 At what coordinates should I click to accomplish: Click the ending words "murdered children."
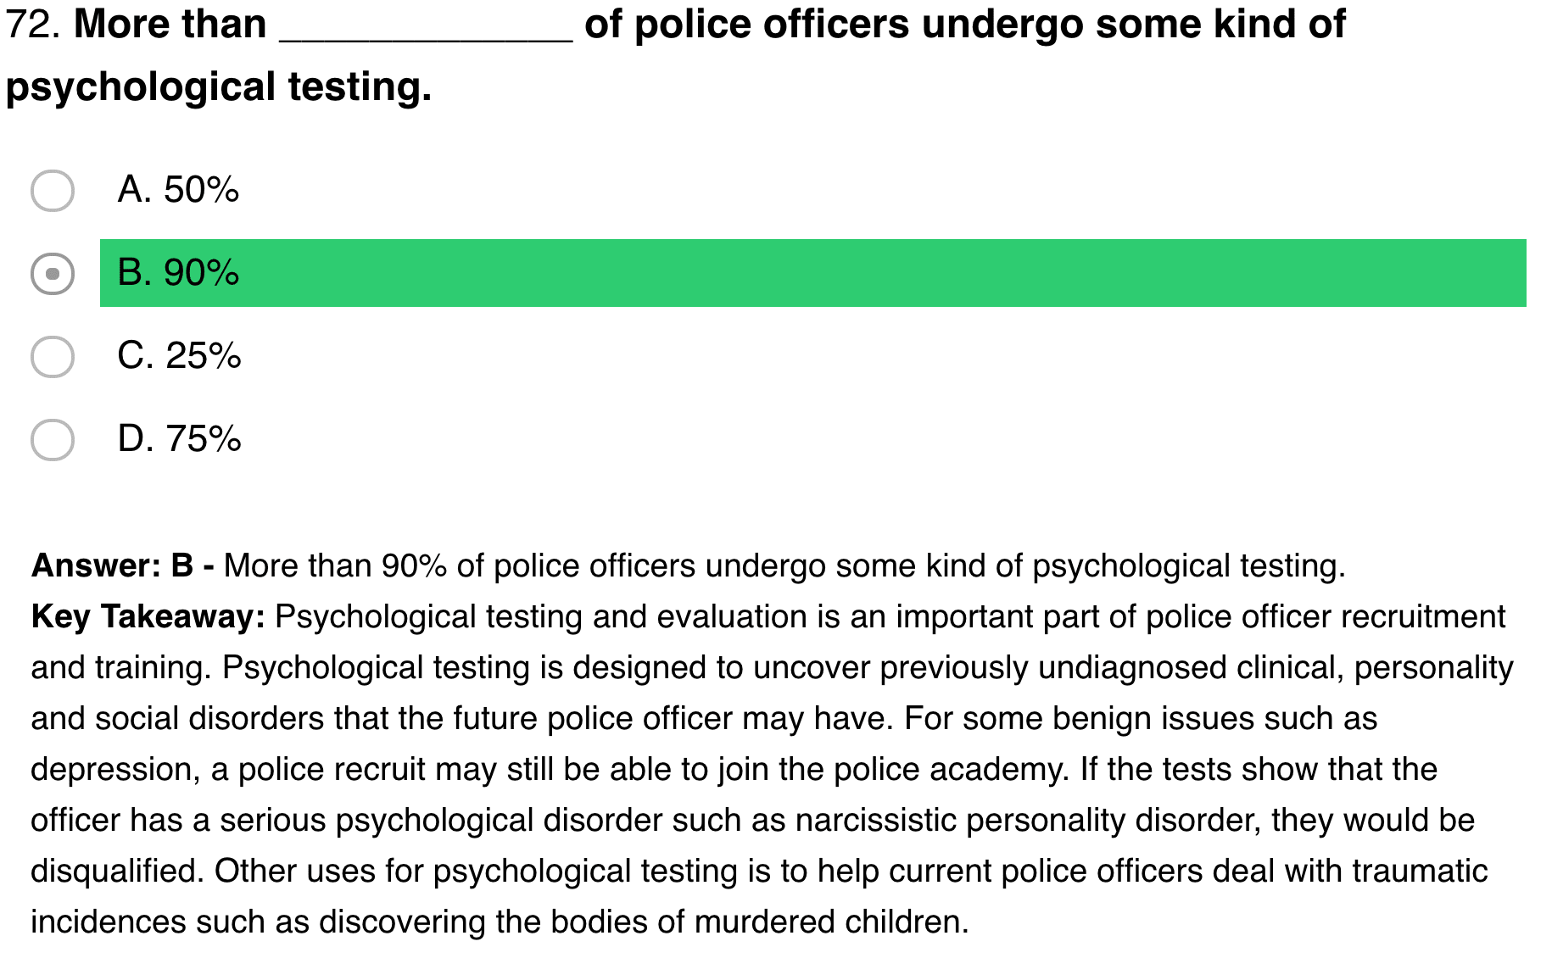831,922
